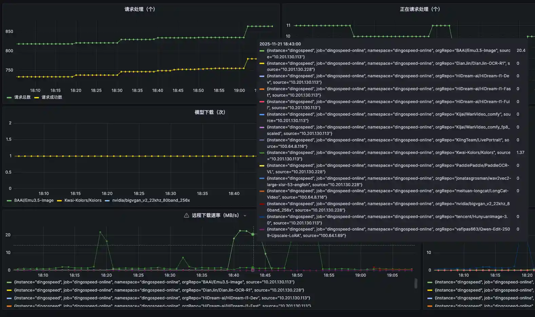
Task: Click green color swatch next to 请求总数
Action: 9,98
